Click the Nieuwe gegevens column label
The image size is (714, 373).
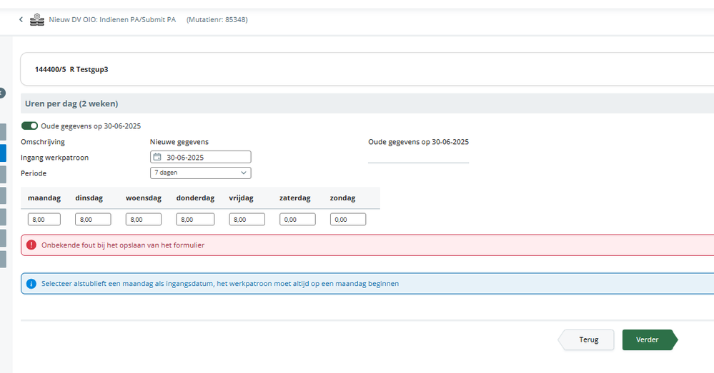(179, 142)
